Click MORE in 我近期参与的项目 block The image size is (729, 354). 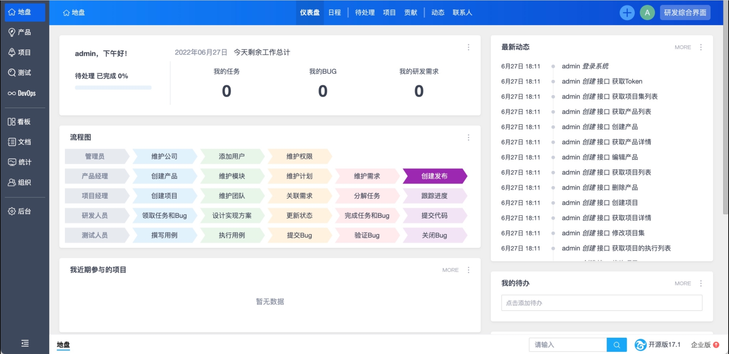tap(450, 270)
